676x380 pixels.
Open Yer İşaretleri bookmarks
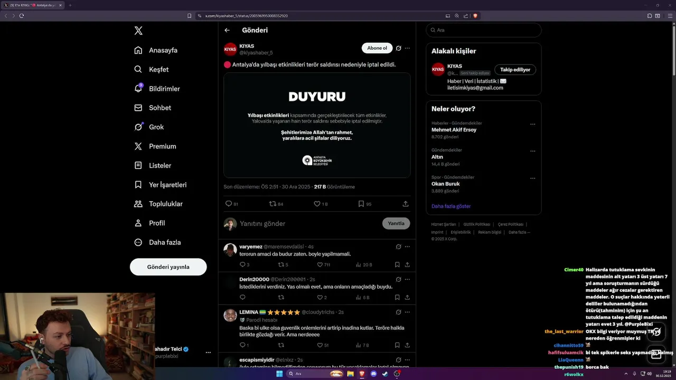pos(160,185)
